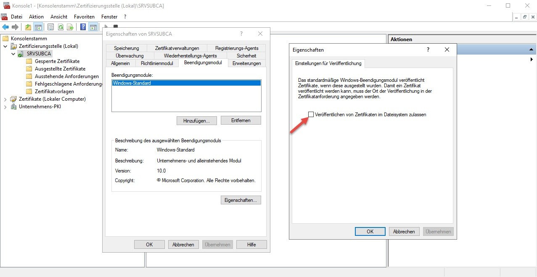The image size is (537, 277).
Task: Click the blue Back arrow in toolbar
Action: (x=5, y=27)
